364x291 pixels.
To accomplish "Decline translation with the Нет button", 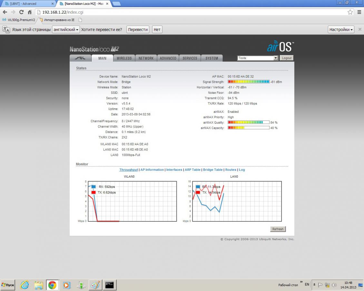I will click(x=157, y=29).
